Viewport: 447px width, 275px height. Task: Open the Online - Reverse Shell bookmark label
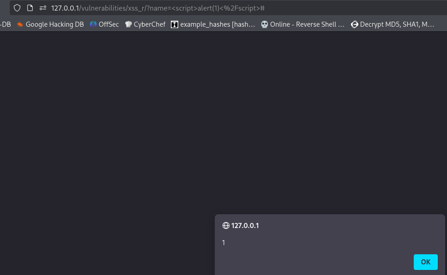[307, 24]
